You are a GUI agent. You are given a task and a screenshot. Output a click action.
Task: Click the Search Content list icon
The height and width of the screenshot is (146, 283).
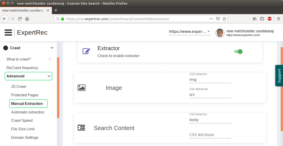pyautogui.click(x=81, y=128)
